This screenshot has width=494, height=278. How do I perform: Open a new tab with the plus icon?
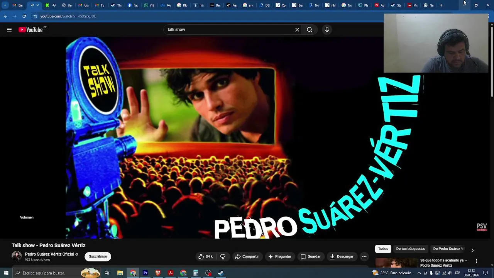point(441,5)
